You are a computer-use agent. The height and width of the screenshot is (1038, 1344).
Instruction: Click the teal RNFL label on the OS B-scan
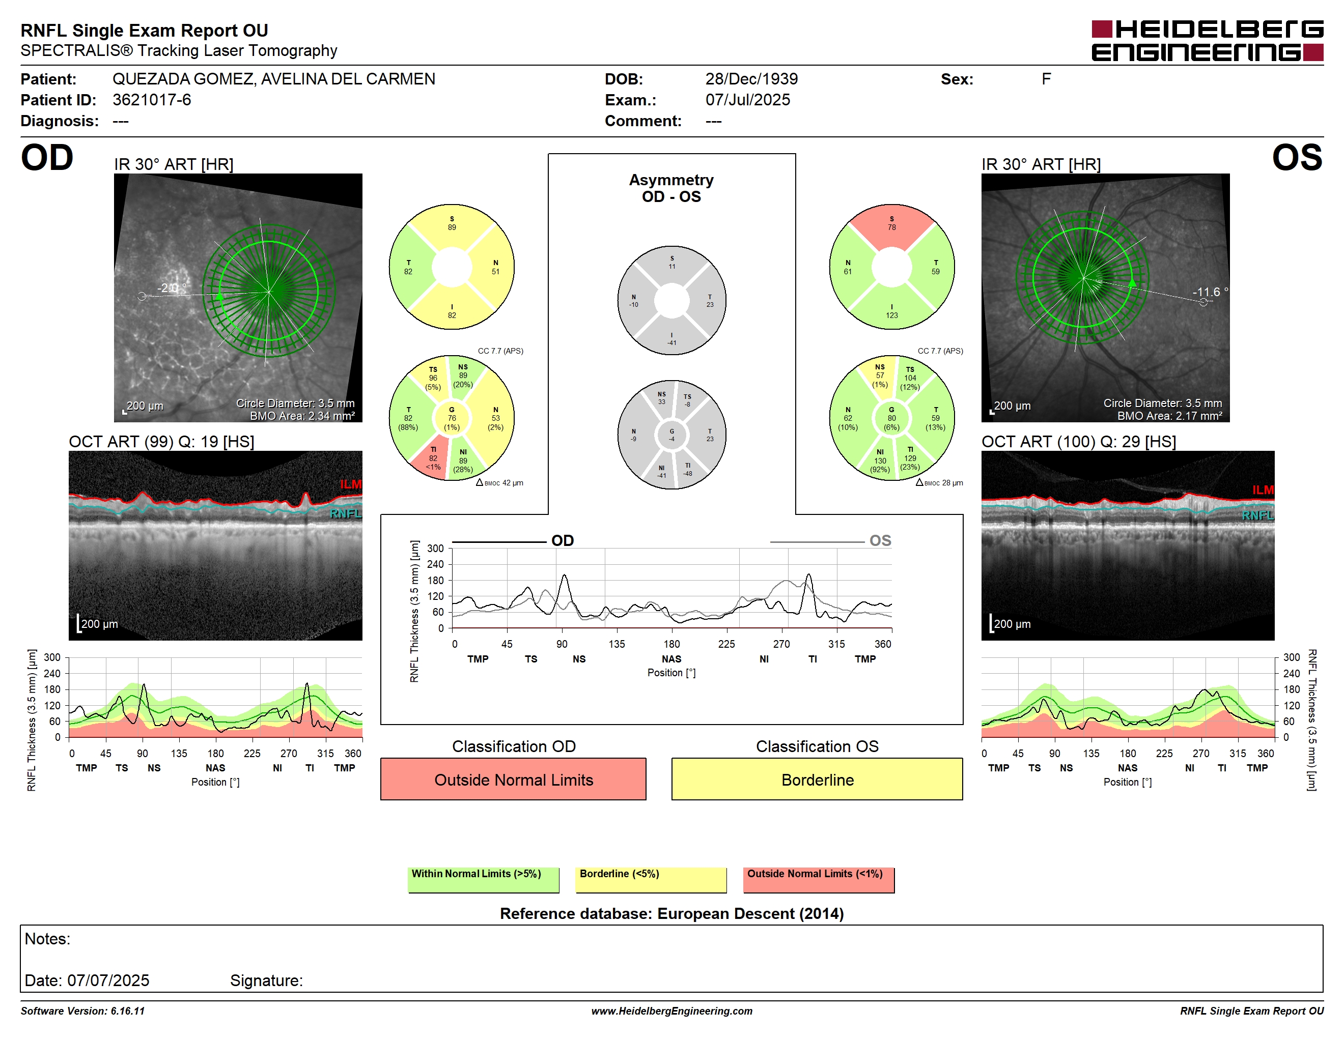pyautogui.click(x=1257, y=515)
